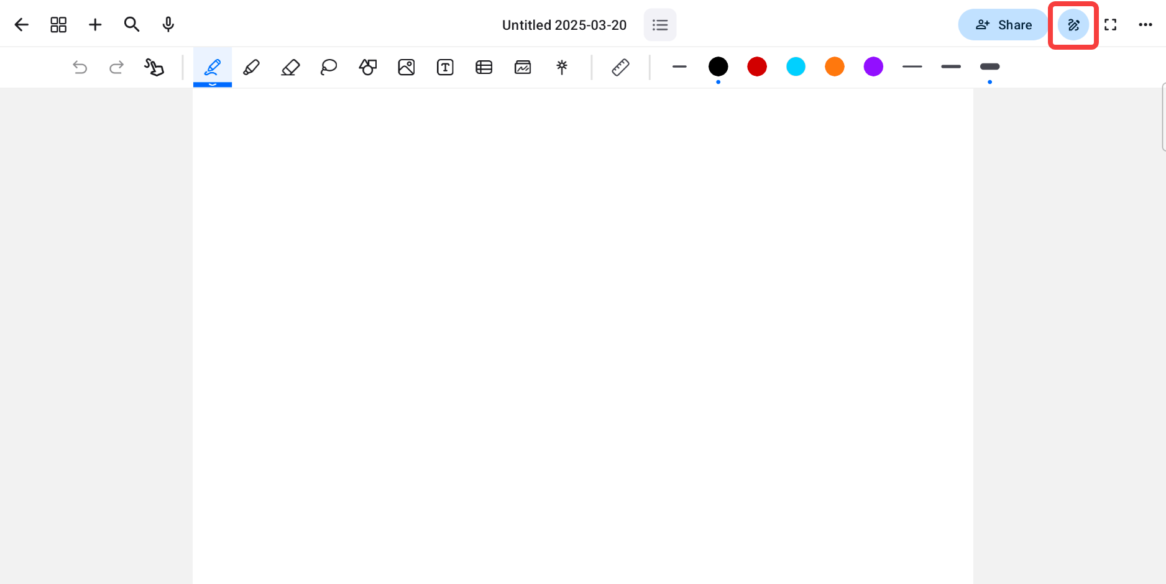Screen dimensions: 1166x584
Task: Choose the lasso selection tool
Action: coord(329,66)
